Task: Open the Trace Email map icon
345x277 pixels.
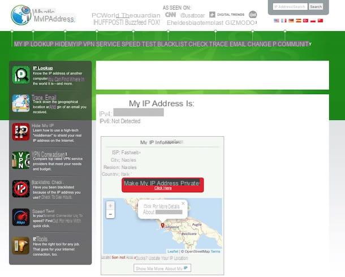Action: pos(21,103)
